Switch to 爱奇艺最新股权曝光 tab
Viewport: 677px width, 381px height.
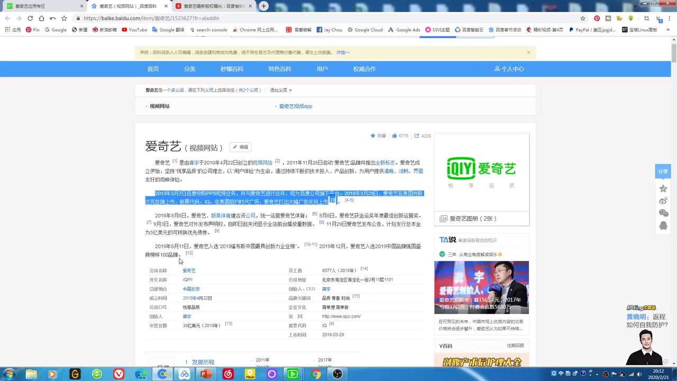(214, 6)
